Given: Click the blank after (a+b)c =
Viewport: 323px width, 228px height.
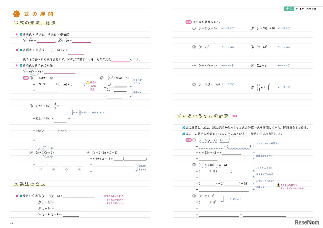Looking at the screenshot, I should pos(46,41).
